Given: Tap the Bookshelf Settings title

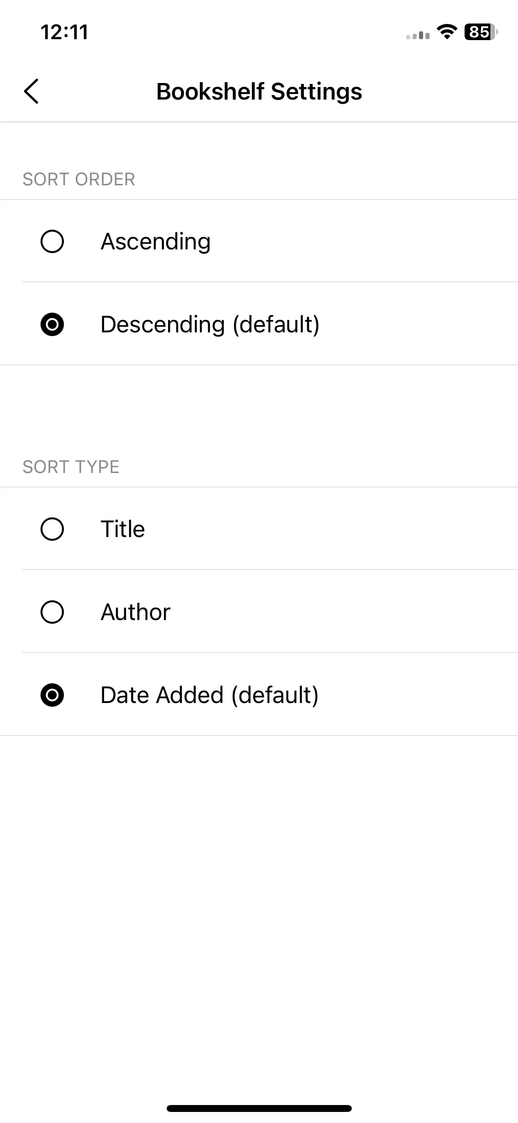Looking at the screenshot, I should click(x=259, y=92).
